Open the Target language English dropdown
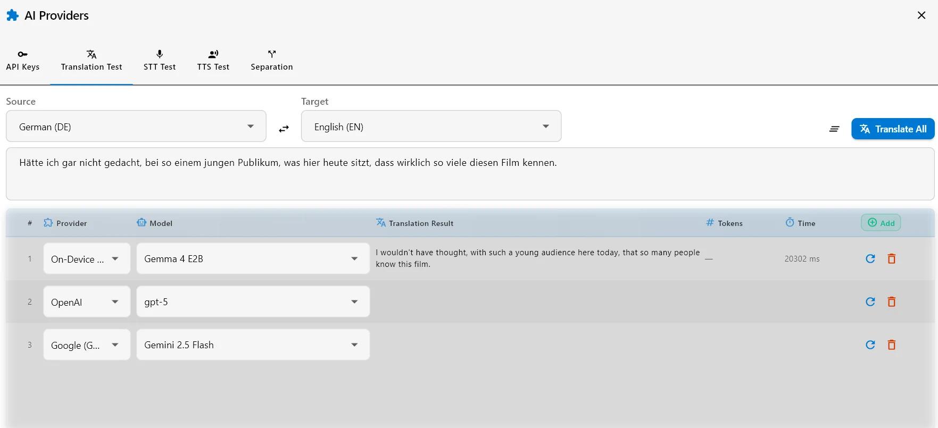The width and height of the screenshot is (938, 428). click(x=431, y=126)
